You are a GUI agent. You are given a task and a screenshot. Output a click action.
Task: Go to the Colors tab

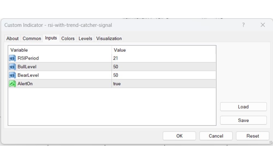point(68,39)
